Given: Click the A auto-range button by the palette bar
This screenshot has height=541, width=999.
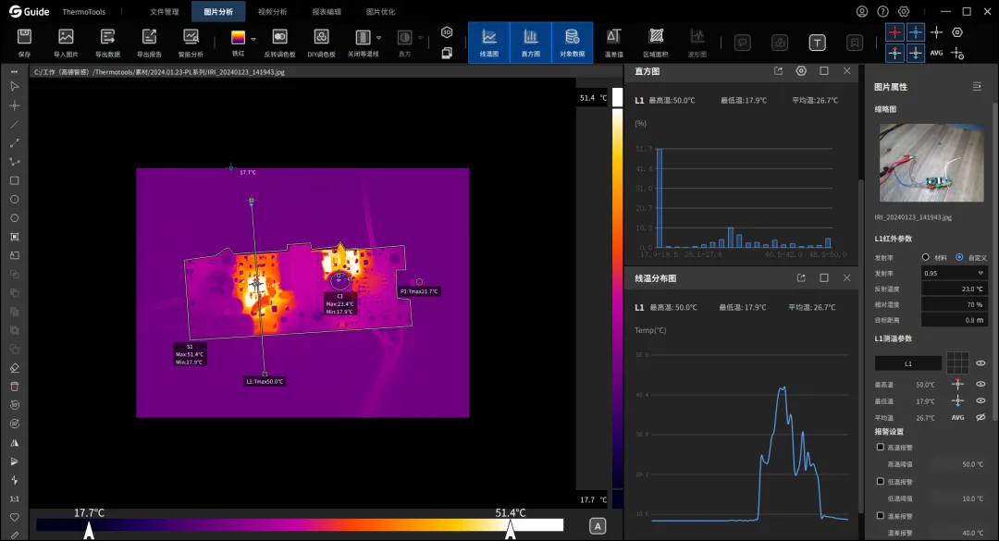Looking at the screenshot, I should [598, 526].
